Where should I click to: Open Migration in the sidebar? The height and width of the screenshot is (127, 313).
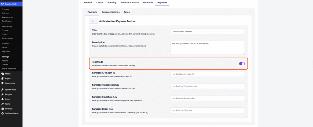pyautogui.click(x=6, y=51)
